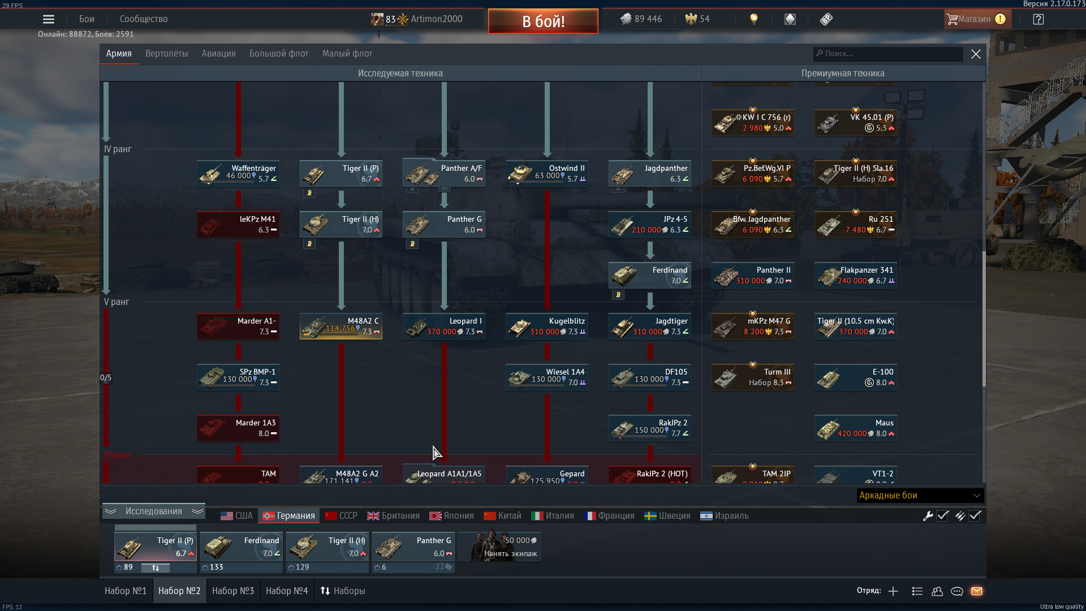Click the M48A2 C research progress card

(x=341, y=326)
